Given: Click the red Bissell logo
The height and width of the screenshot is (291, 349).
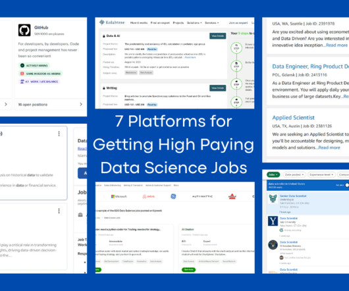Looking at the screenshot, I should coord(232,196).
